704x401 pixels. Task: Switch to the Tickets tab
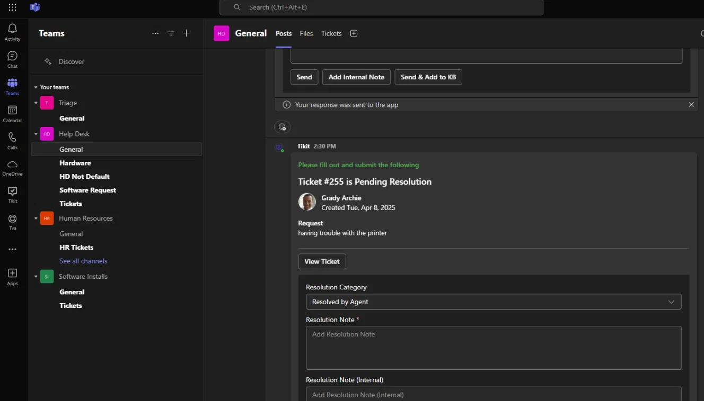point(331,33)
